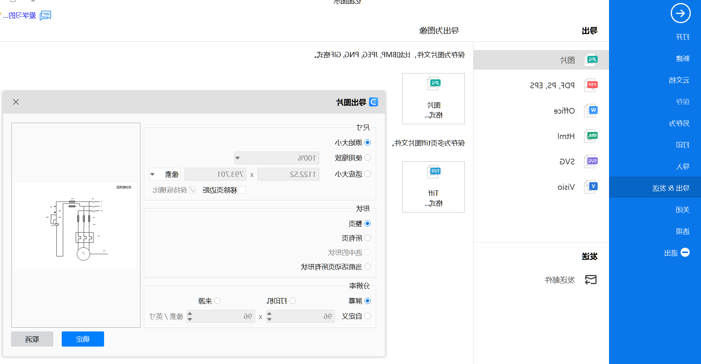701x364 pixels.
Task: Select 图片 export category
Action: [541, 60]
